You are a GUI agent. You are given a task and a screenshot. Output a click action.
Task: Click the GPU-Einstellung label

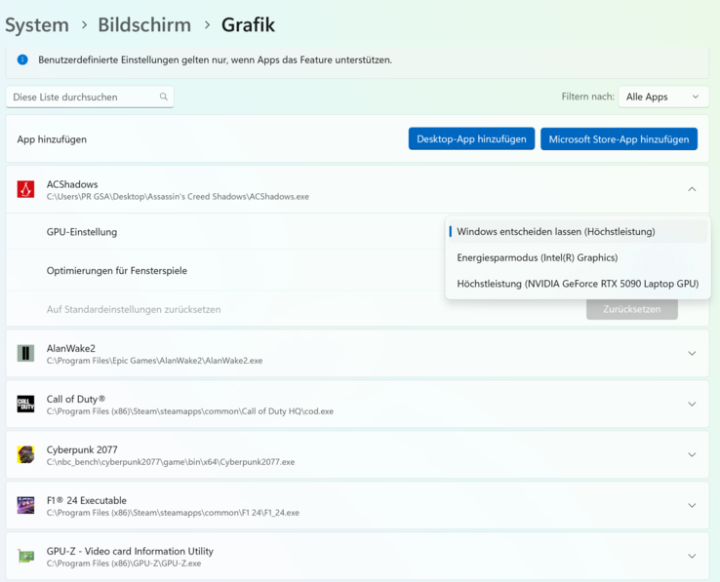tap(82, 232)
